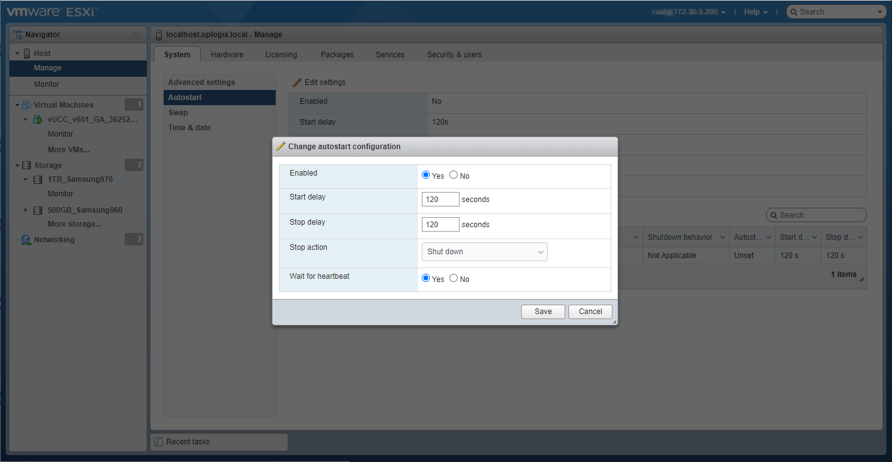Select Manage under Host
This screenshot has width=892, height=462.
pyautogui.click(x=78, y=68)
